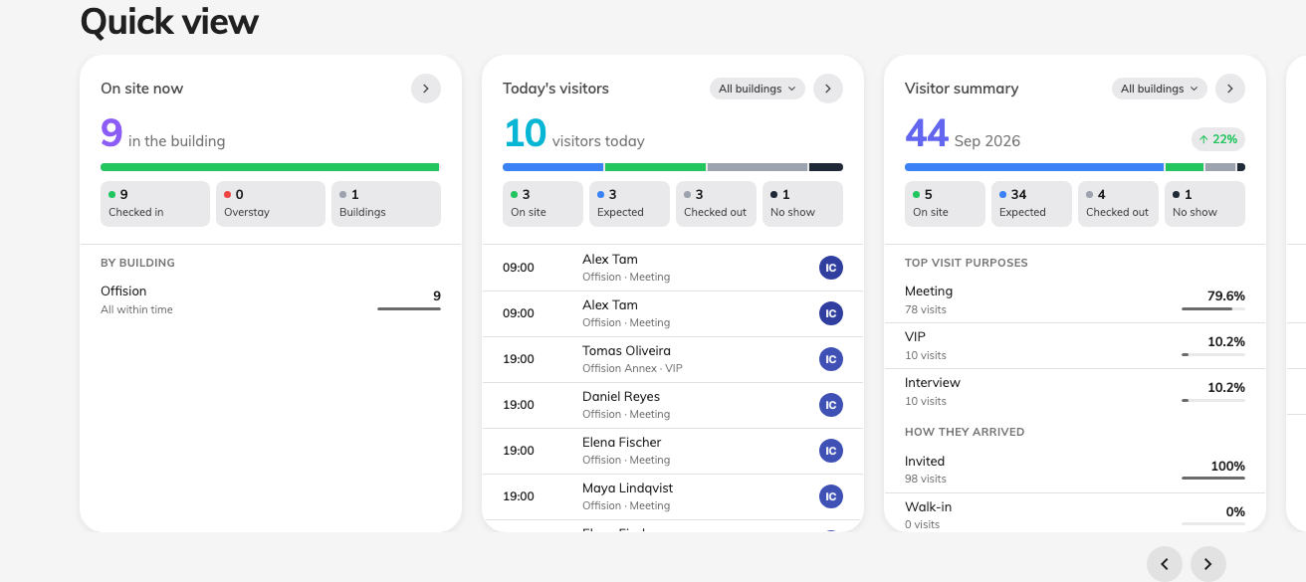1306x582 pixels.
Task: Open Visitor summary card arrow
Action: 1230,89
